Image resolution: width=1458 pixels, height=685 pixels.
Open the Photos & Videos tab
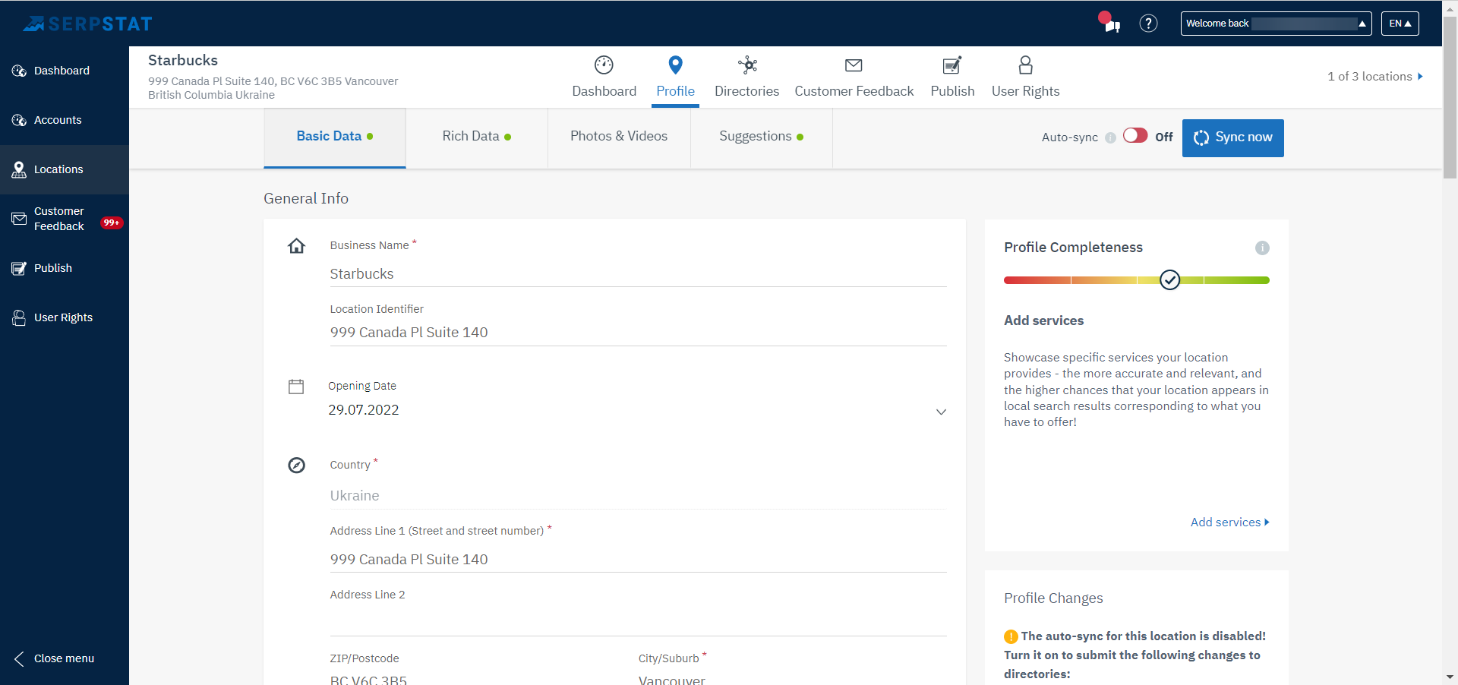[619, 137]
